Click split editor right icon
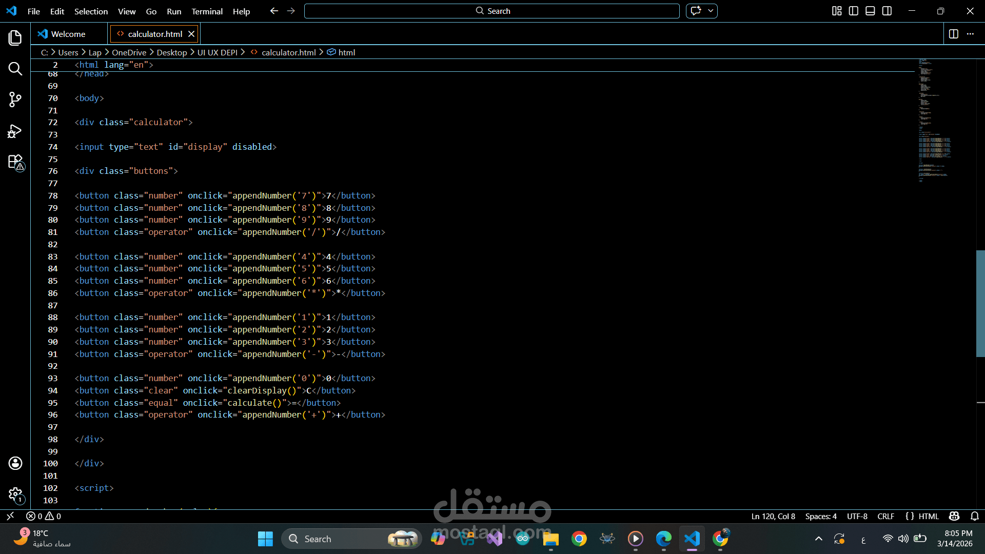The height and width of the screenshot is (554, 985). tap(953, 34)
